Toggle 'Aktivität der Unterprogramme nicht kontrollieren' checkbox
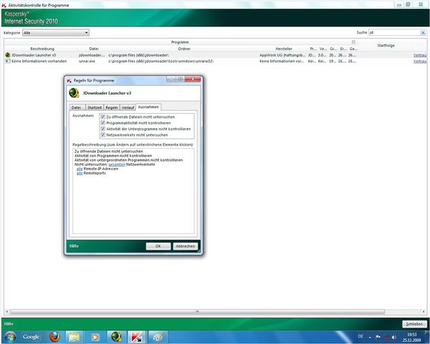Screen dimensions: 430x344 tap(103, 129)
